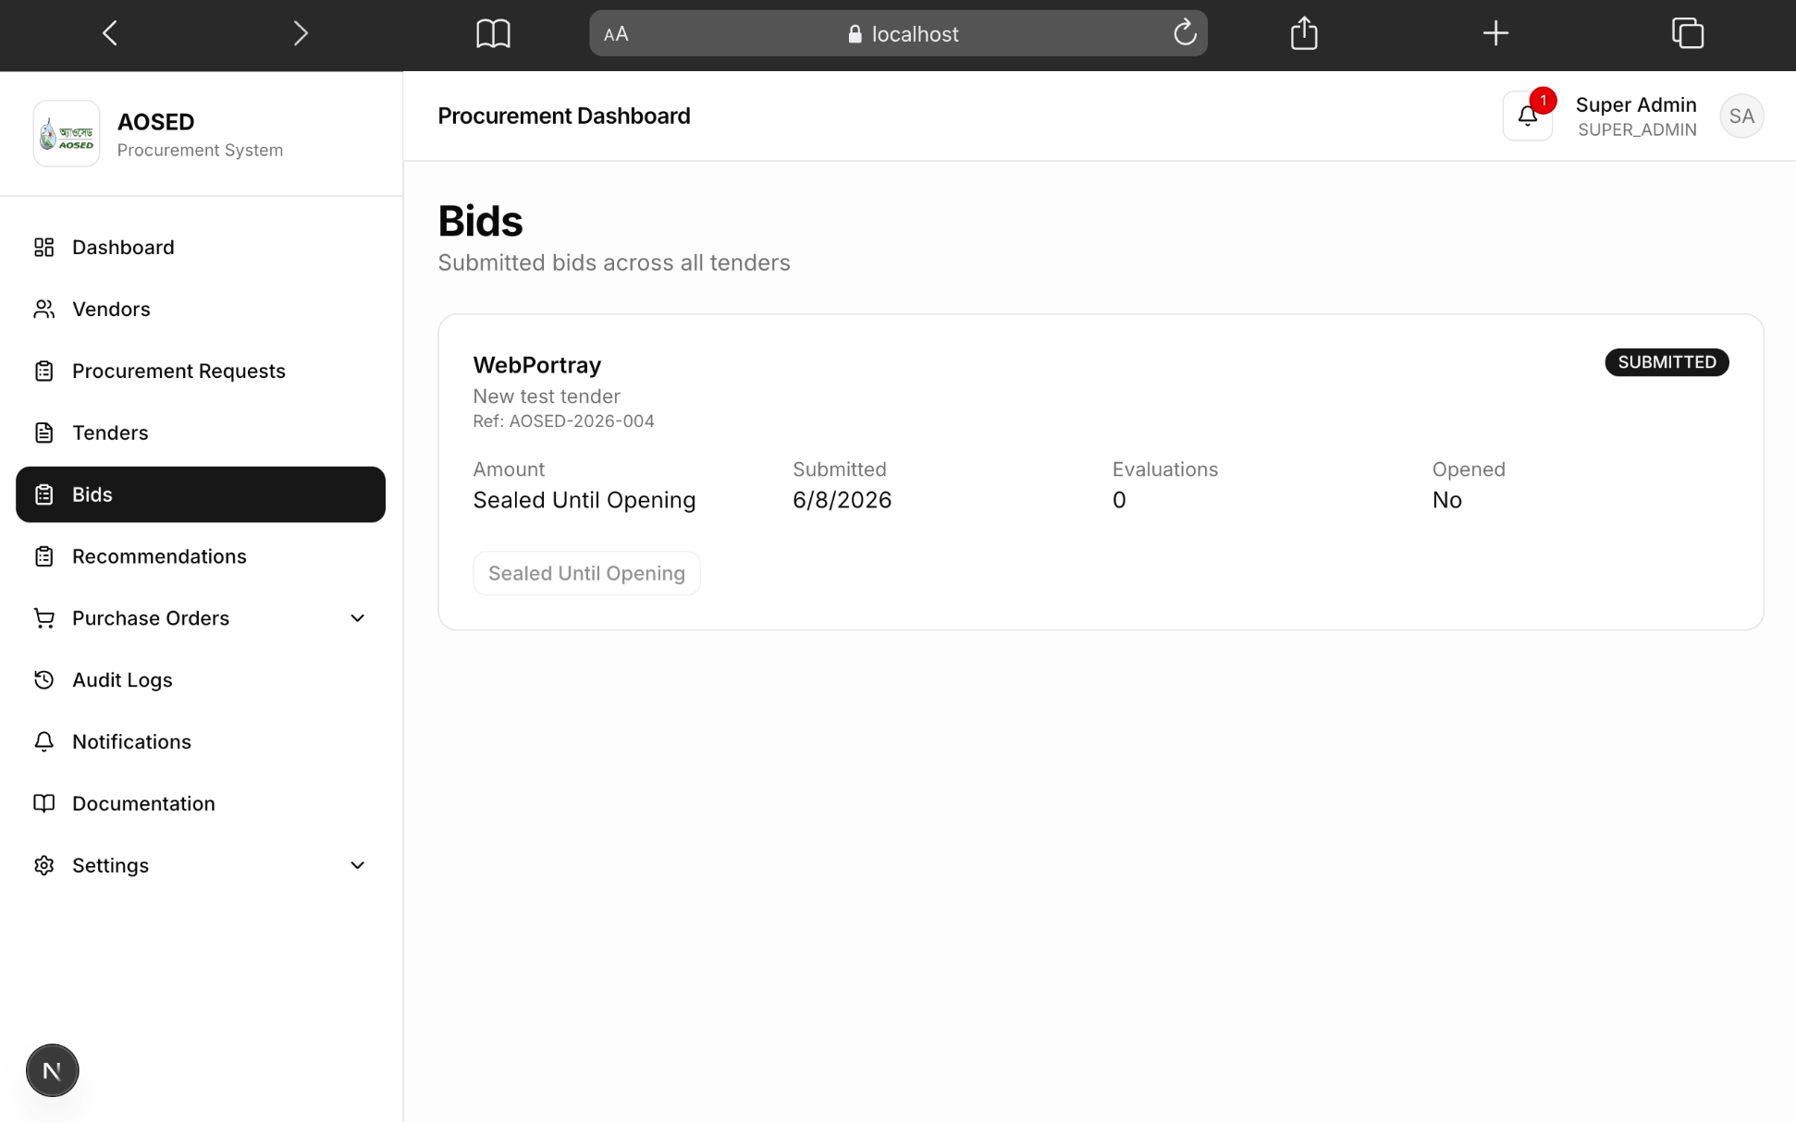
Task: Expand the Settings chevron
Action: 357,866
